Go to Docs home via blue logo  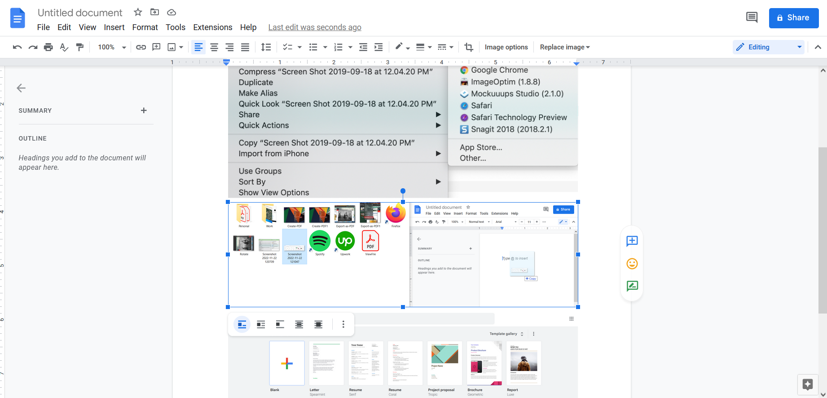[x=18, y=18]
